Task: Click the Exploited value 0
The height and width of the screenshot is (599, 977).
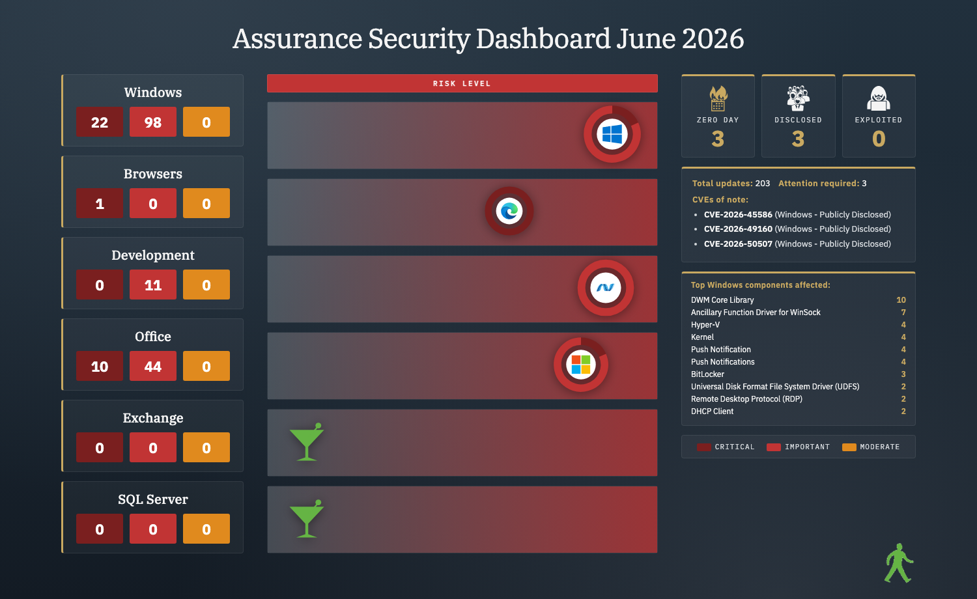Action: (879, 139)
